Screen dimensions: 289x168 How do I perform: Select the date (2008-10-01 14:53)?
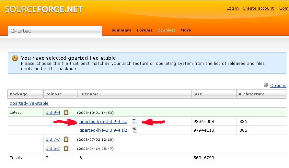pyautogui.click(x=95, y=113)
